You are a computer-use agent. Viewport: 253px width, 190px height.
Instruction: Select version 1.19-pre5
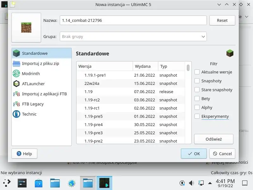click(x=131, y=116)
